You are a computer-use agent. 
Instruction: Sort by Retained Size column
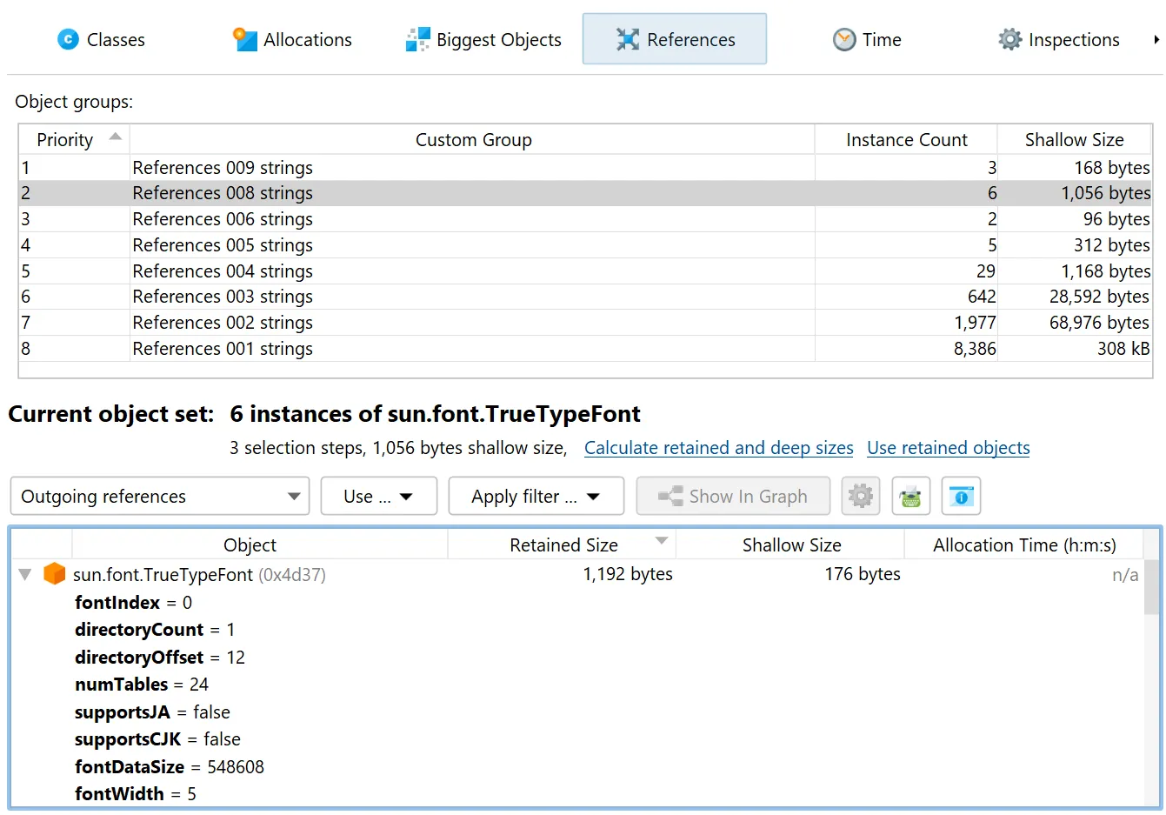click(563, 545)
